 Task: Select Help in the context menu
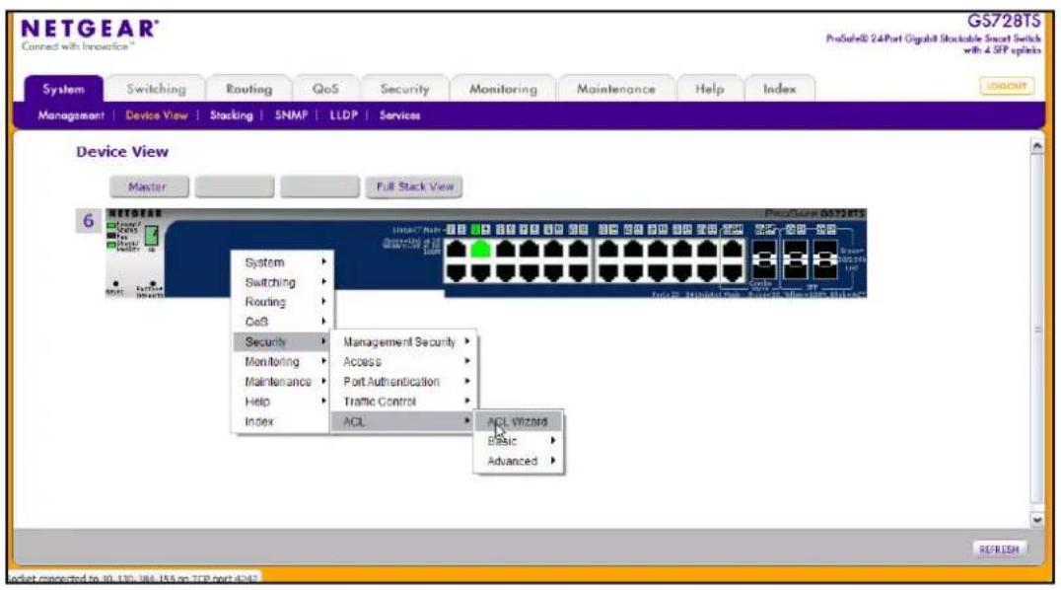tap(281, 401)
